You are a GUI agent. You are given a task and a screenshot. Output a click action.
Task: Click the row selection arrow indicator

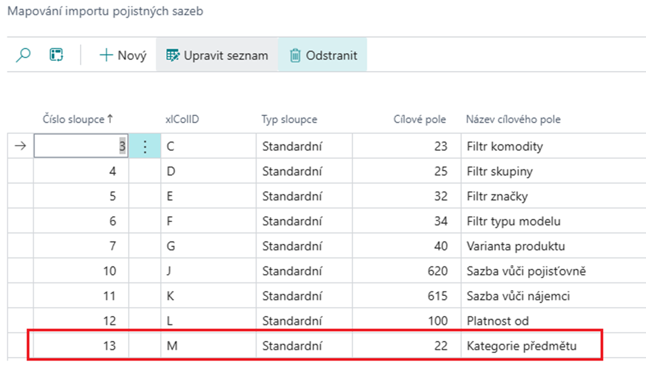click(x=20, y=146)
